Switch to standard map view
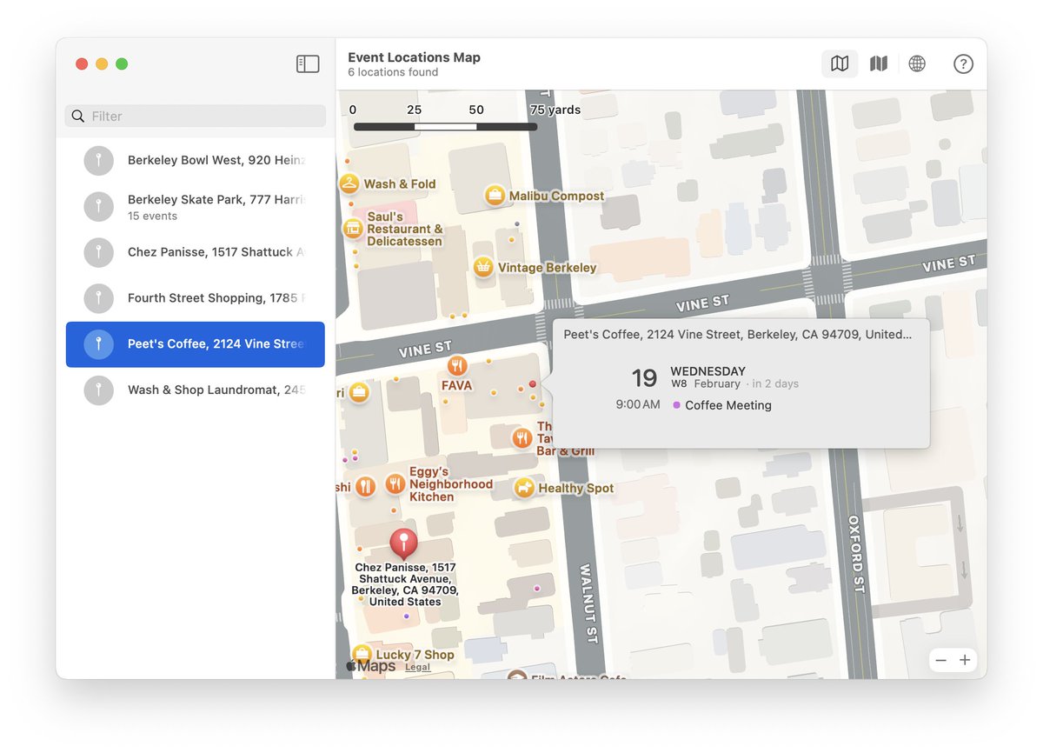Image resolution: width=1043 pixels, height=753 pixels. pos(840,63)
